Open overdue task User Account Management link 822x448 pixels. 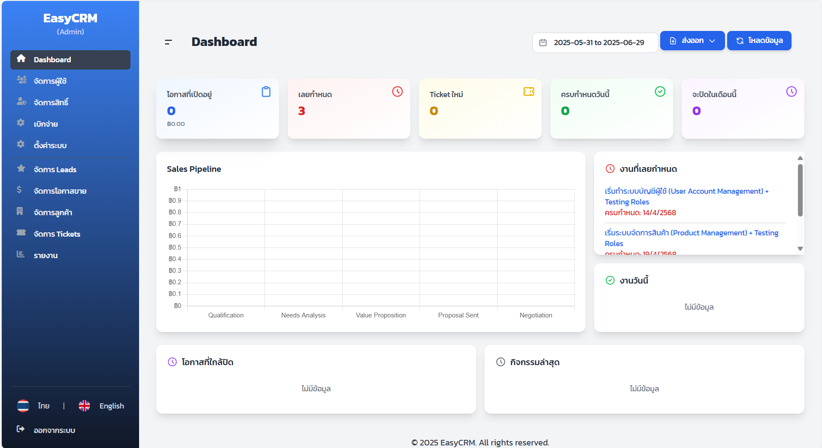pyautogui.click(x=686, y=196)
